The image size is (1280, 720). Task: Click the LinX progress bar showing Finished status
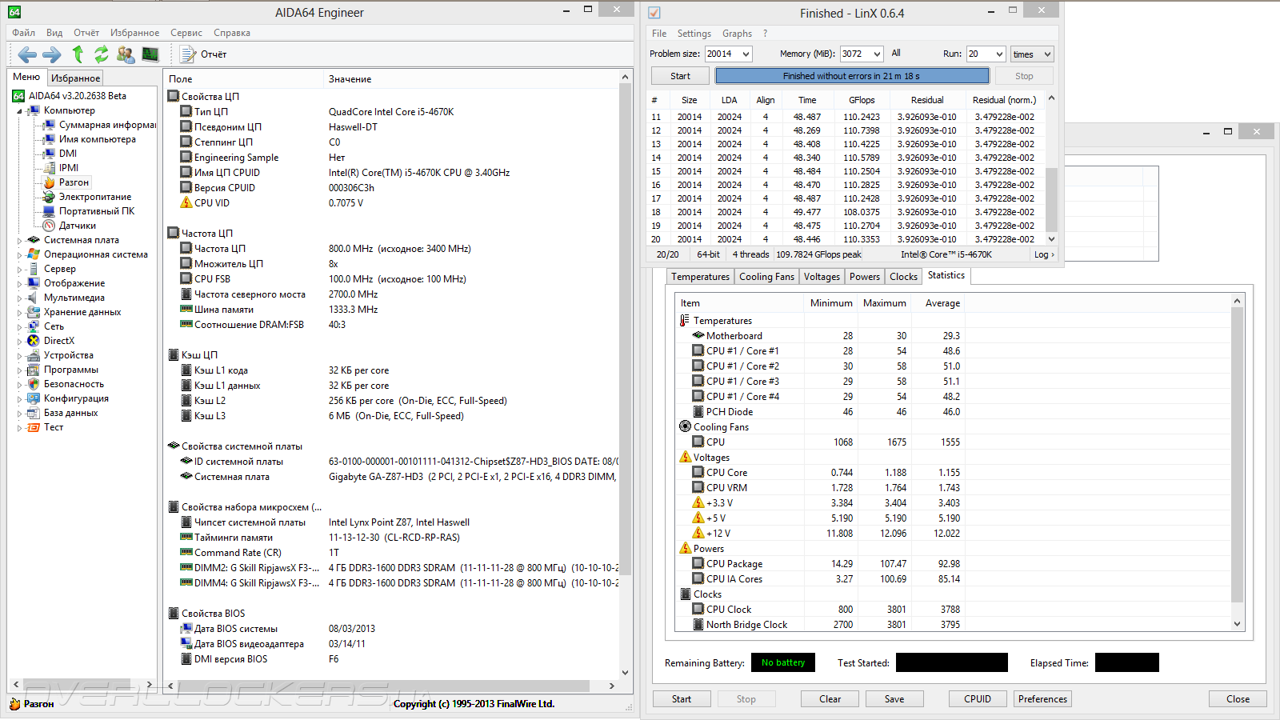(x=851, y=76)
